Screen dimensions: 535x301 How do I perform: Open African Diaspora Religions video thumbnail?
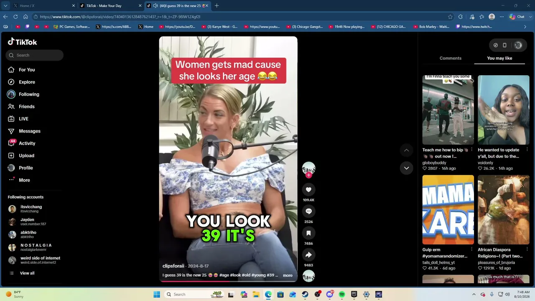pos(504,210)
